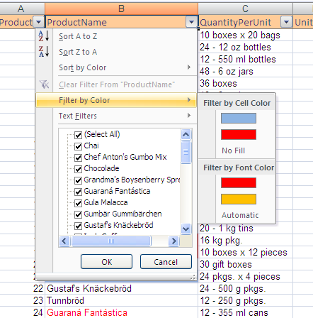The width and height of the screenshot is (313, 318).
Task: Select the "16 kg pkg." cell
Action: coord(246,240)
